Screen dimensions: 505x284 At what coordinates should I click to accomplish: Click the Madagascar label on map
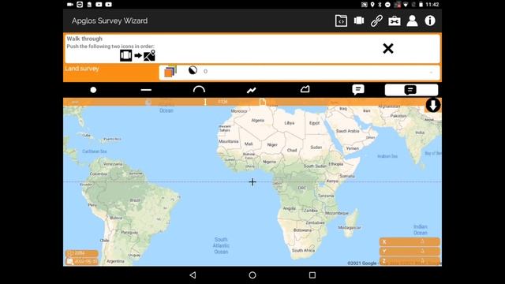[350, 228]
